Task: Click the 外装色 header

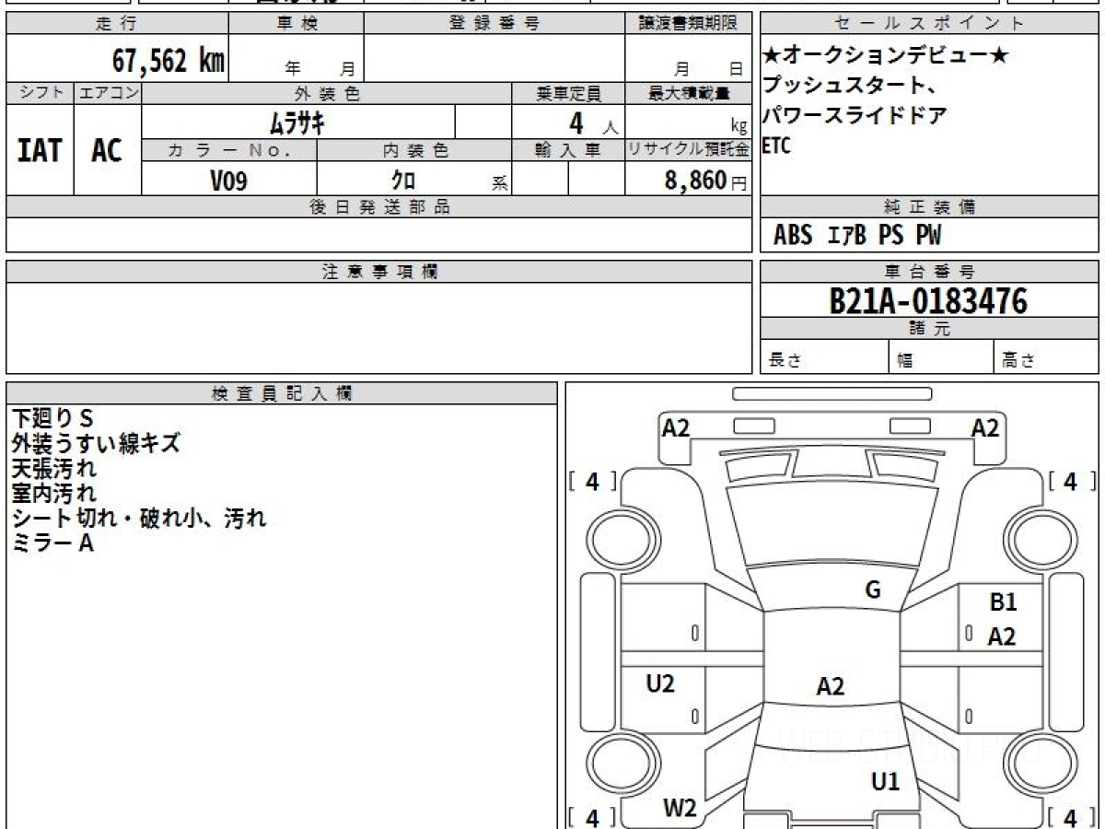Action: 327,93
